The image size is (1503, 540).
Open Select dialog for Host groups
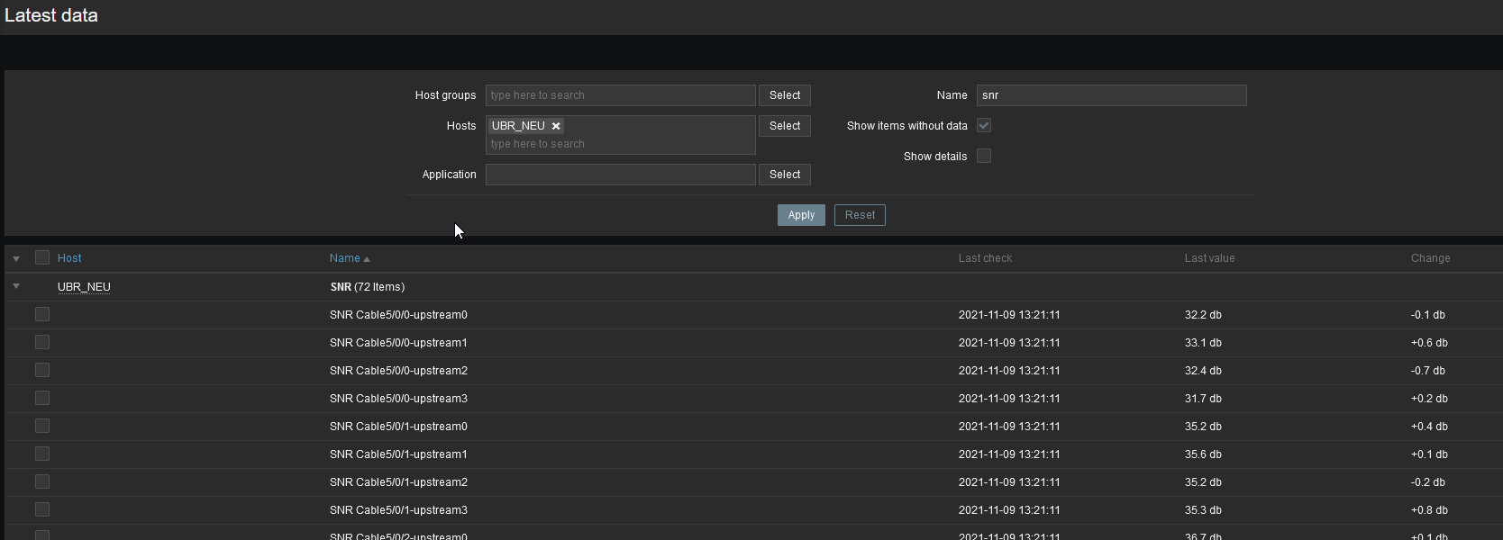point(784,95)
